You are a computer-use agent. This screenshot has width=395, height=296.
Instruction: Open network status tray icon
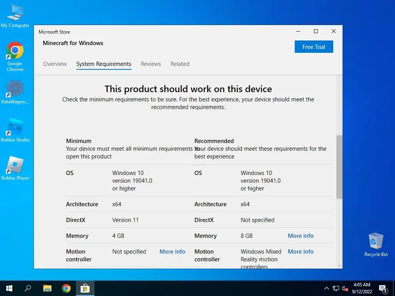coord(336,288)
